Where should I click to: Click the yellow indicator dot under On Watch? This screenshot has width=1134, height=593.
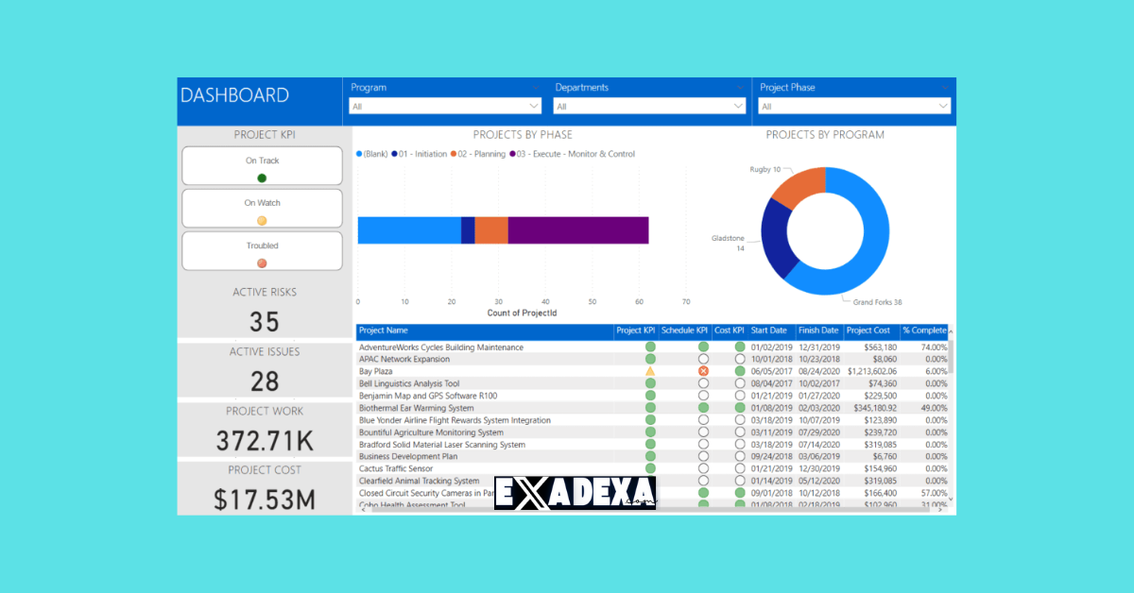pyautogui.click(x=262, y=220)
